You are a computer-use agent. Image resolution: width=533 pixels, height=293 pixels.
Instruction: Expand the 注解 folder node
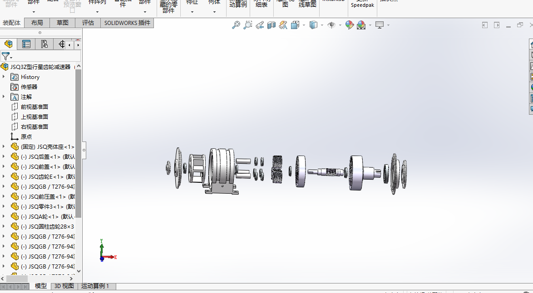4,97
